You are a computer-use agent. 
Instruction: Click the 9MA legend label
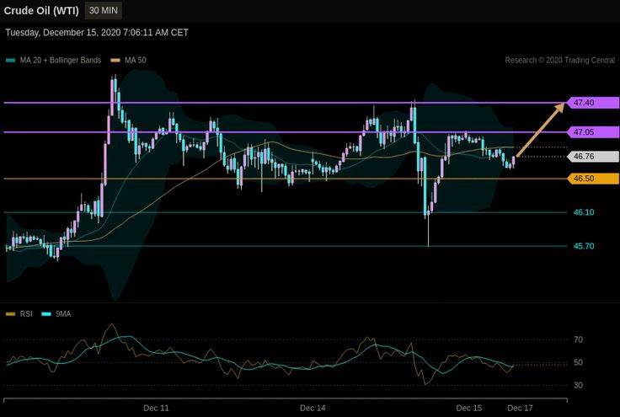(63, 314)
